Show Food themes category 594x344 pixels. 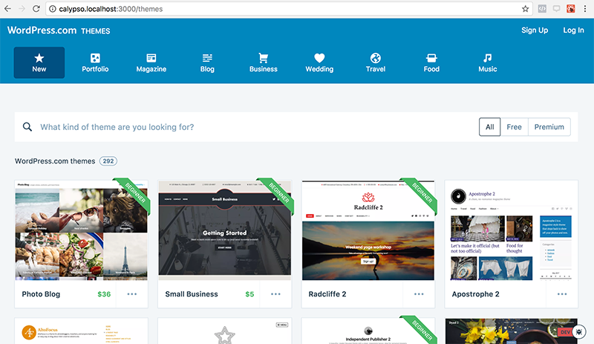click(431, 62)
